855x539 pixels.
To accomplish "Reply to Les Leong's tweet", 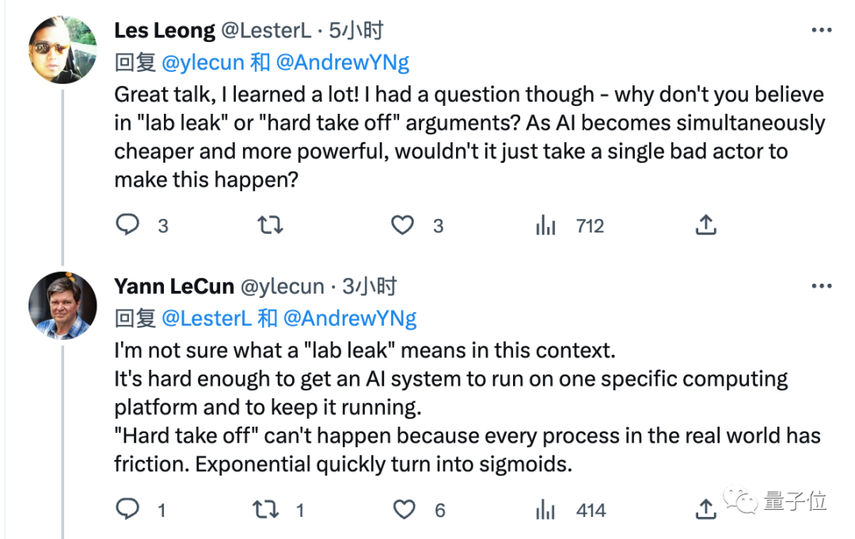I will (x=128, y=226).
